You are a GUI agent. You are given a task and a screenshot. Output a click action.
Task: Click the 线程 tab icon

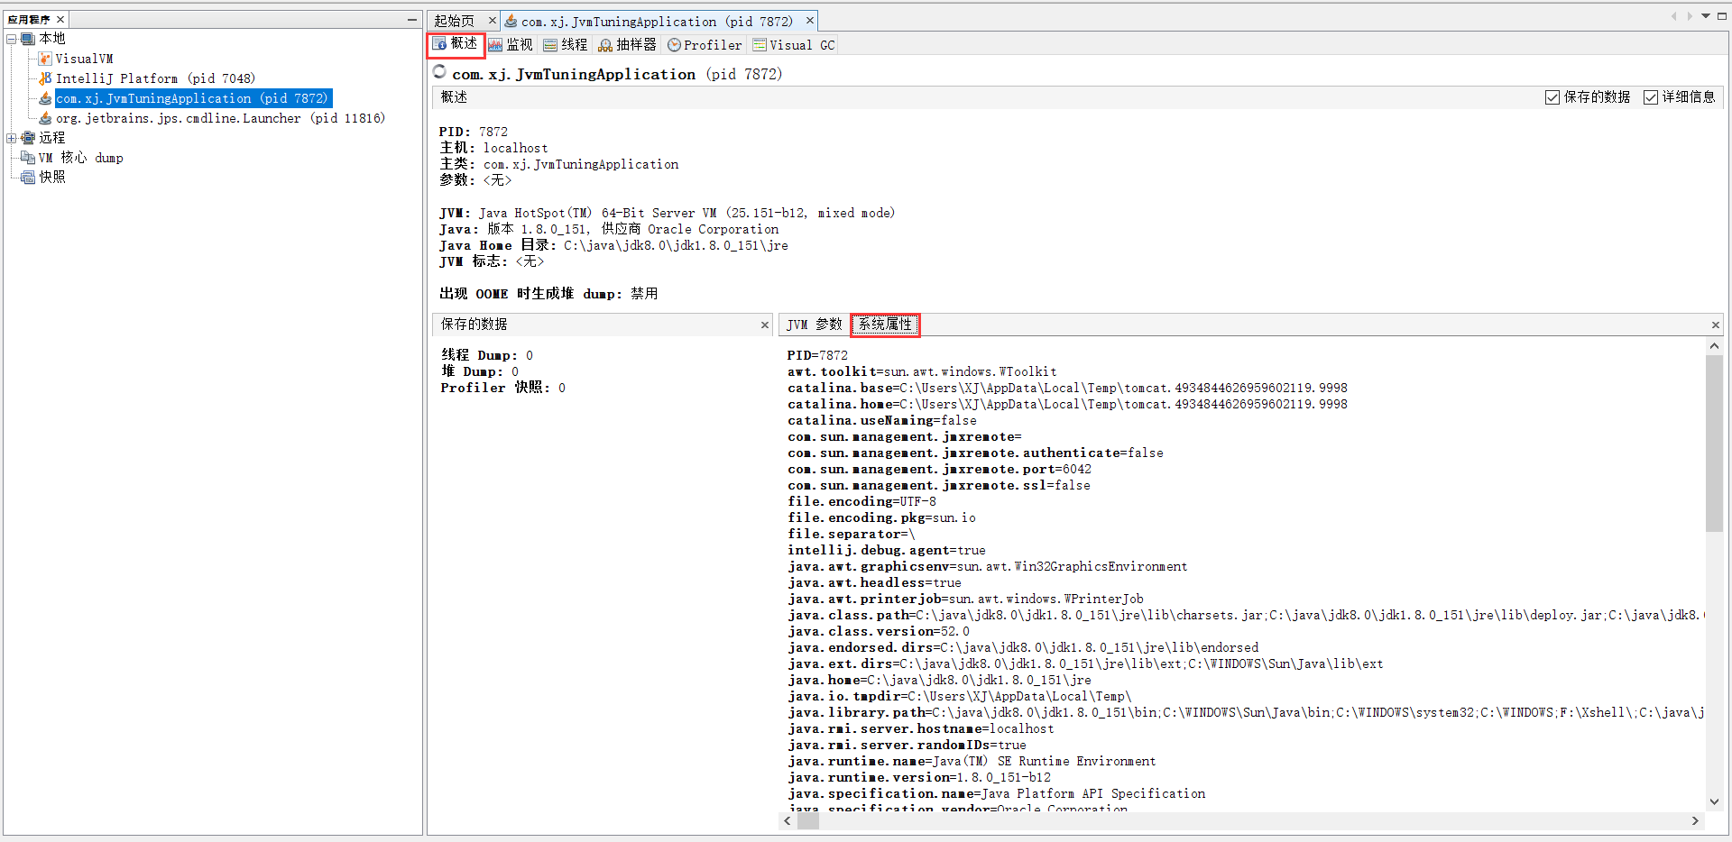(x=550, y=45)
